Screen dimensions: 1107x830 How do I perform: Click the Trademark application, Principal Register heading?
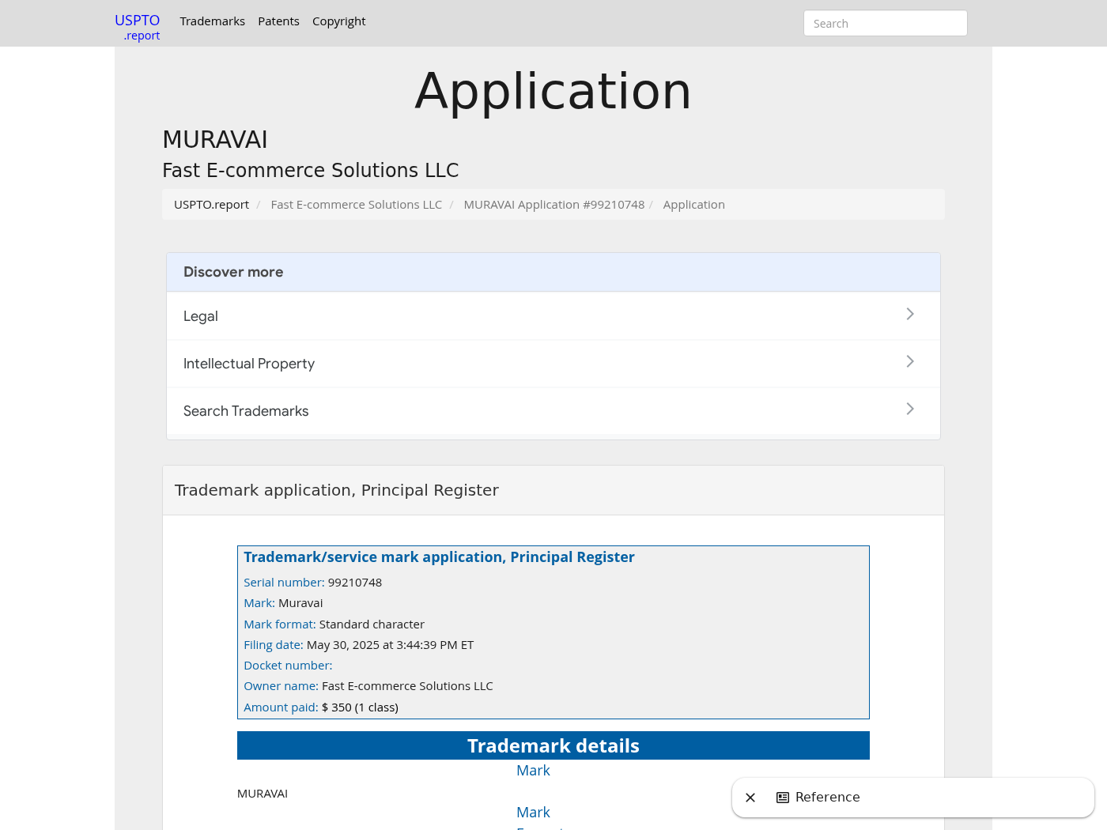(x=337, y=490)
